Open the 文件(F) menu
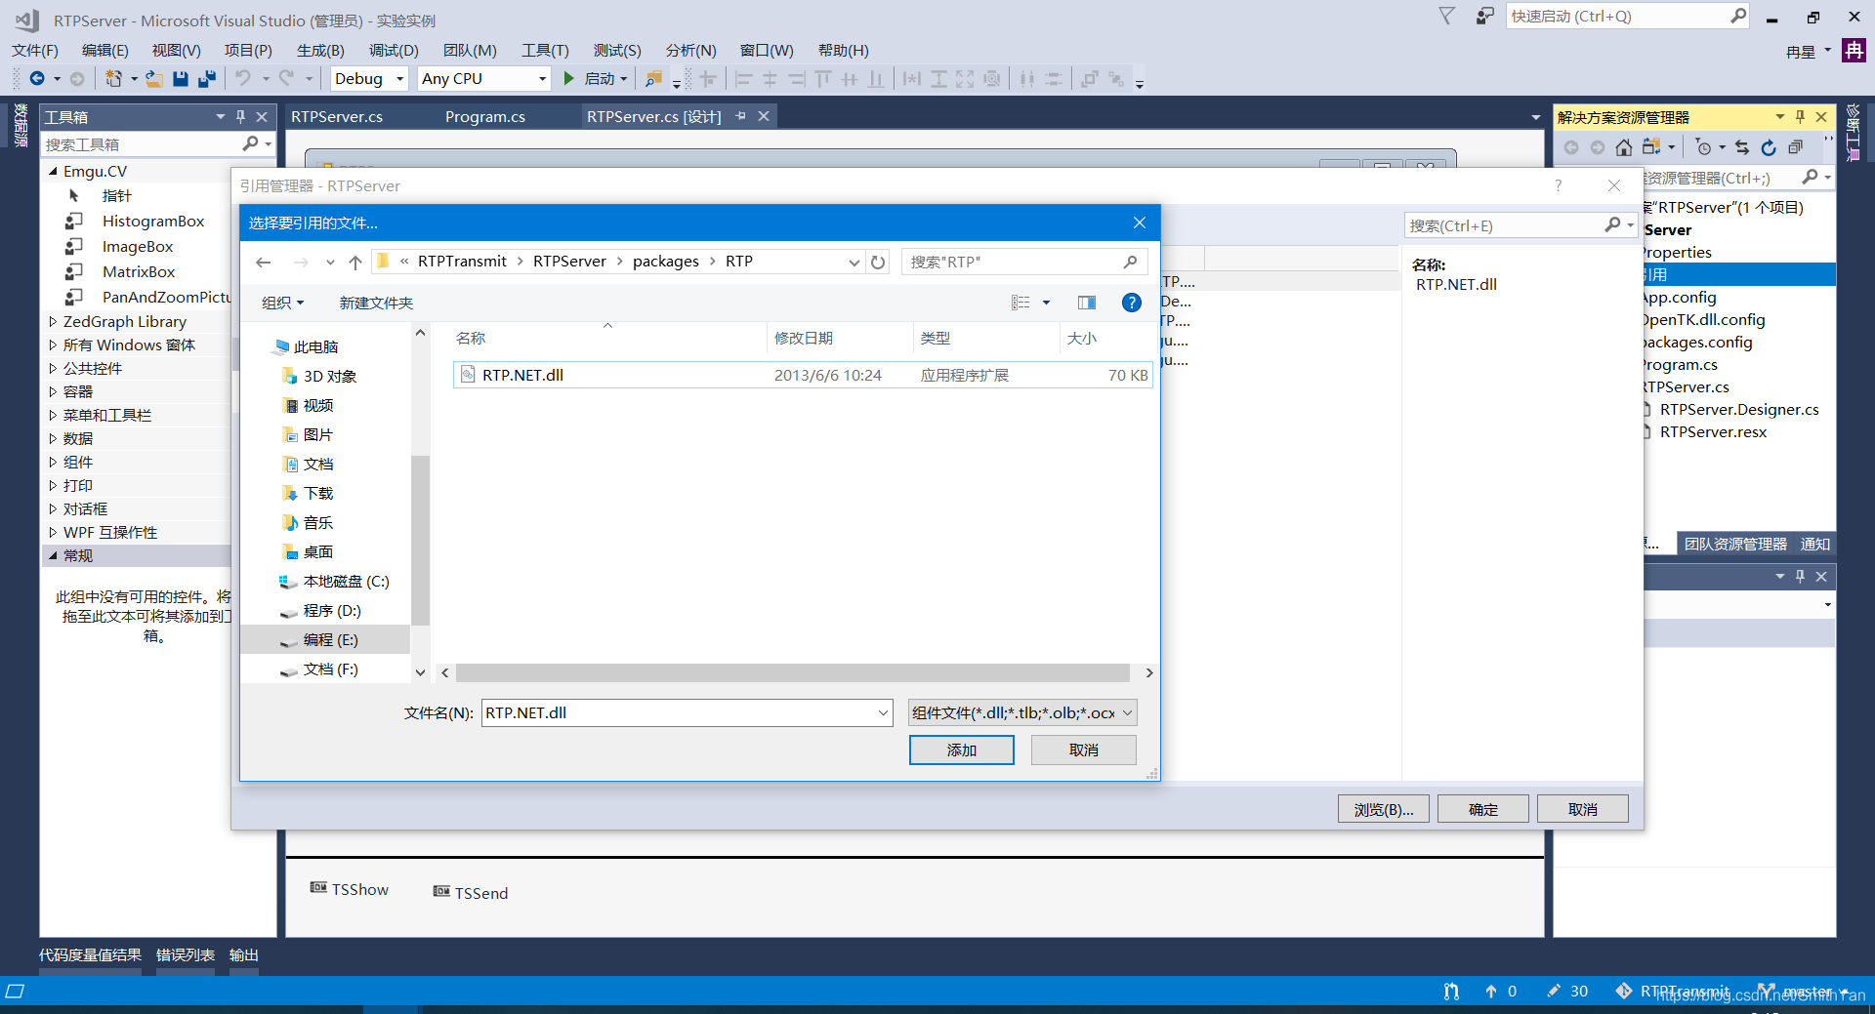The height and width of the screenshot is (1014, 1875). [x=35, y=50]
